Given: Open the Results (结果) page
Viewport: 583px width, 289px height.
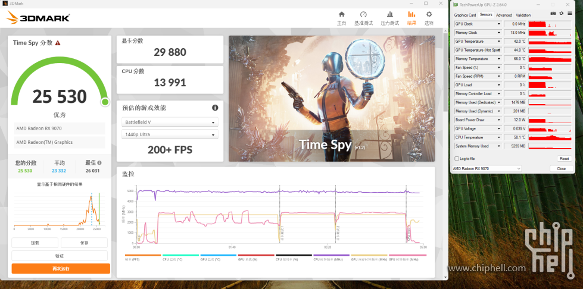Looking at the screenshot, I should (411, 18).
